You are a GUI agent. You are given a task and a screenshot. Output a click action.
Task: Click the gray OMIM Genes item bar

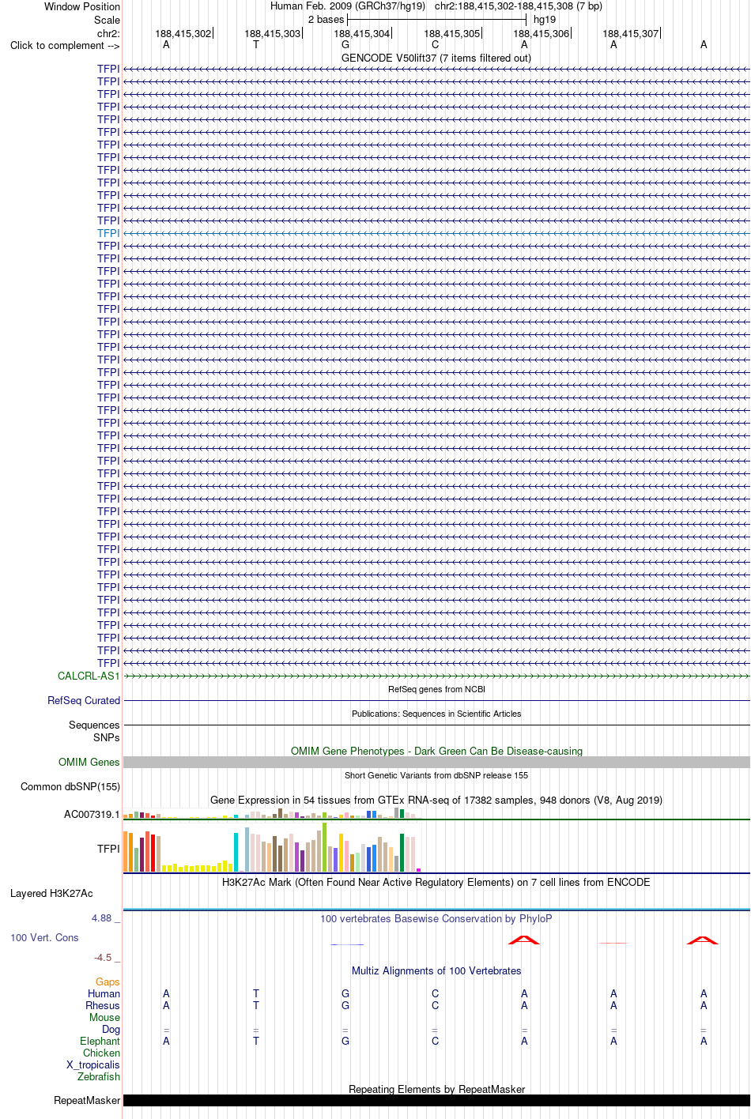pos(436,762)
